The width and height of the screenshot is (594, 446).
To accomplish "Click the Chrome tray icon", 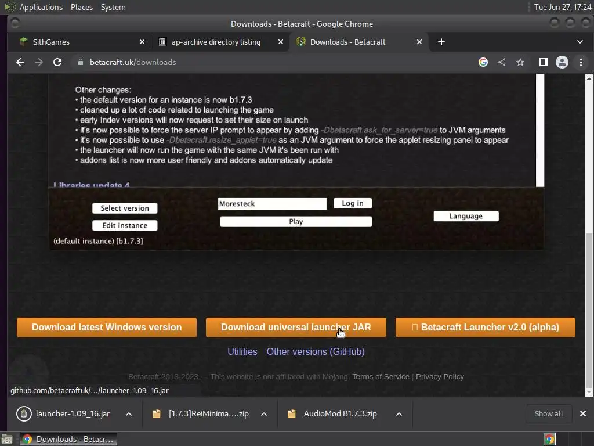I will (549, 440).
